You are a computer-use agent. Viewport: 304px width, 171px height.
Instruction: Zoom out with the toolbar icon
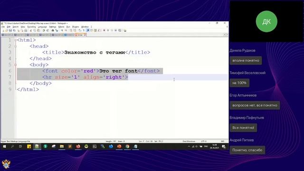point(66,30)
